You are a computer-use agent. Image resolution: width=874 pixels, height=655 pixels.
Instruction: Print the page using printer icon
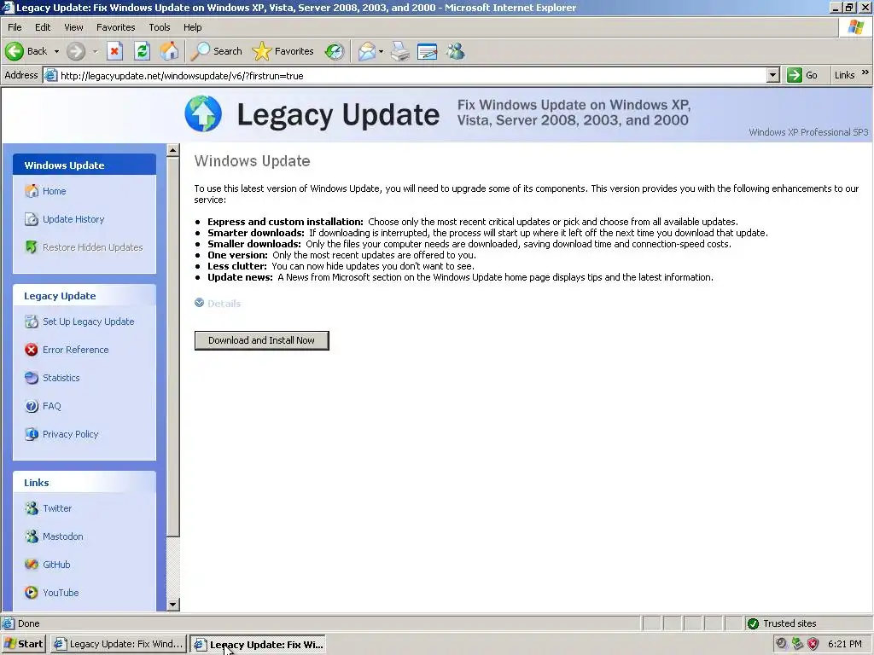click(x=399, y=51)
